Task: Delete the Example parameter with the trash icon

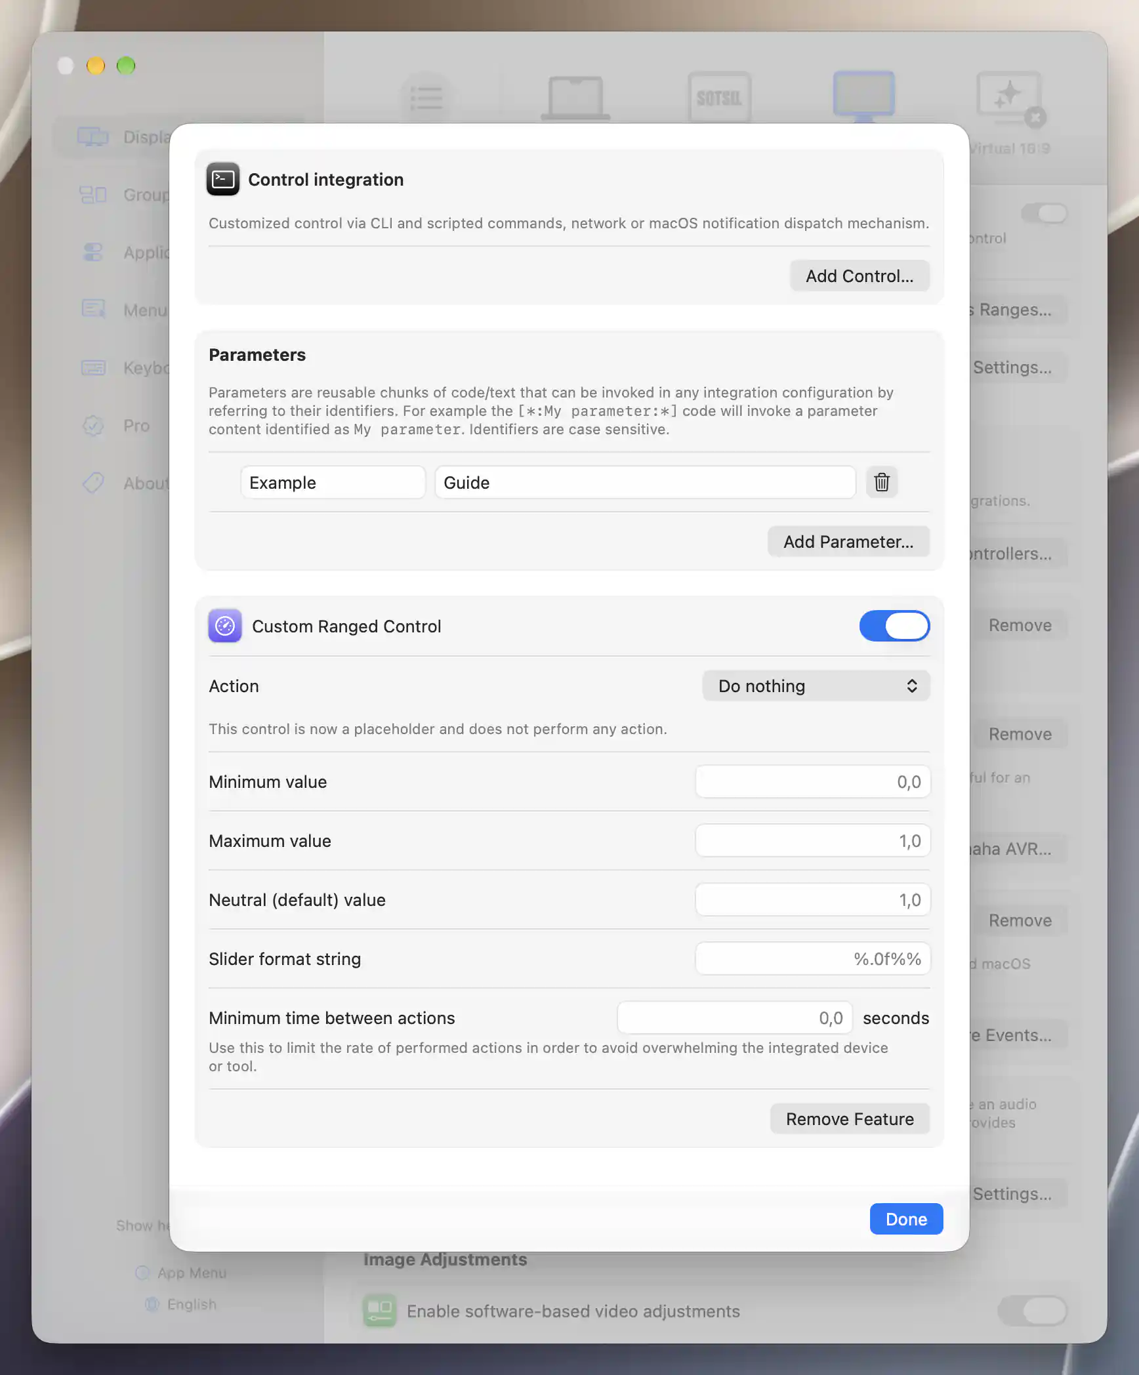Action: click(x=882, y=482)
